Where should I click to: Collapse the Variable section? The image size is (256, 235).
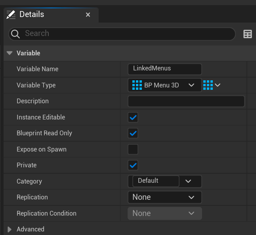pos(10,53)
